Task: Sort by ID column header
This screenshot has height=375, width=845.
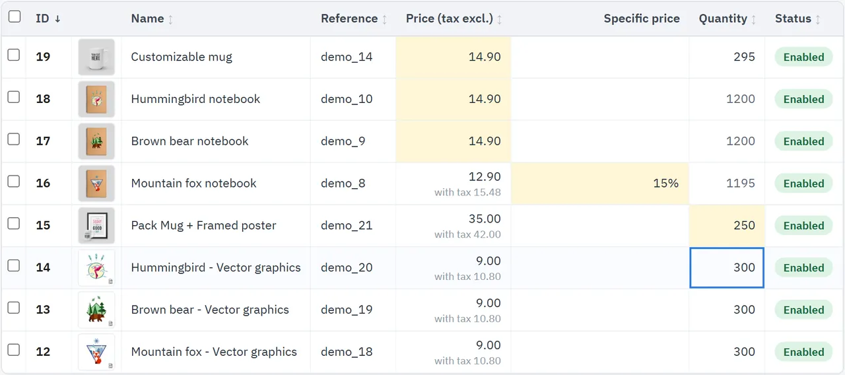Action: 48,18
